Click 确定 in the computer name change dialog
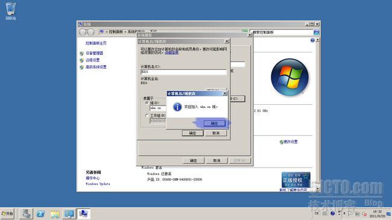 coord(192,133)
